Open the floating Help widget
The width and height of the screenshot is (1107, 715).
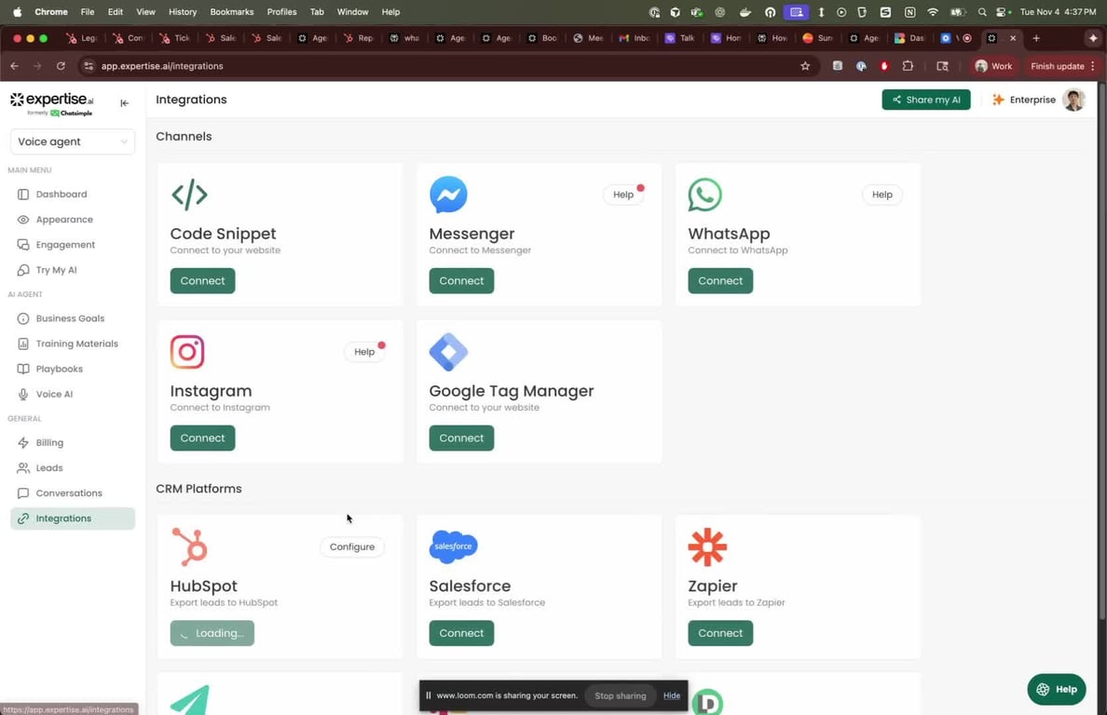tap(1056, 690)
